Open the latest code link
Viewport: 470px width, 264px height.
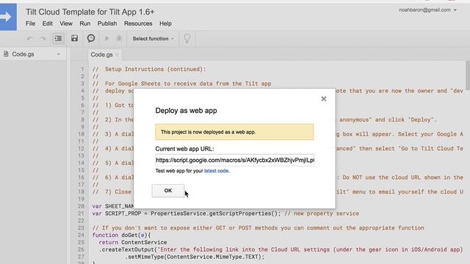(217, 171)
